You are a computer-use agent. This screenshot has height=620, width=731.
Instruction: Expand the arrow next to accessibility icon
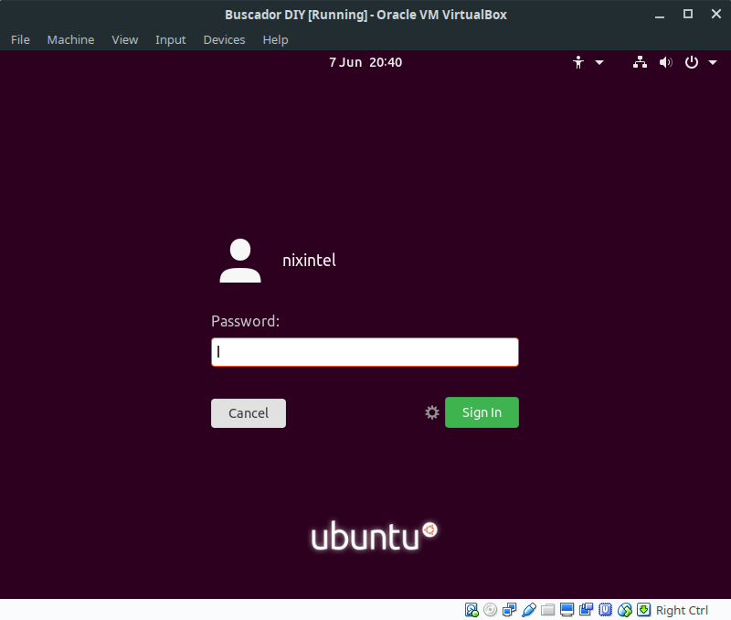pos(599,62)
